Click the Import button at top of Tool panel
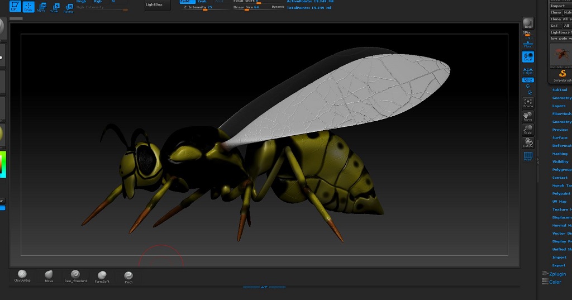Image resolution: width=572 pixels, height=300 pixels. pos(560,6)
